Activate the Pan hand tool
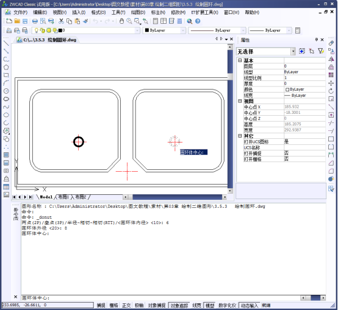This screenshot has height=310, width=338. click(x=121, y=21)
